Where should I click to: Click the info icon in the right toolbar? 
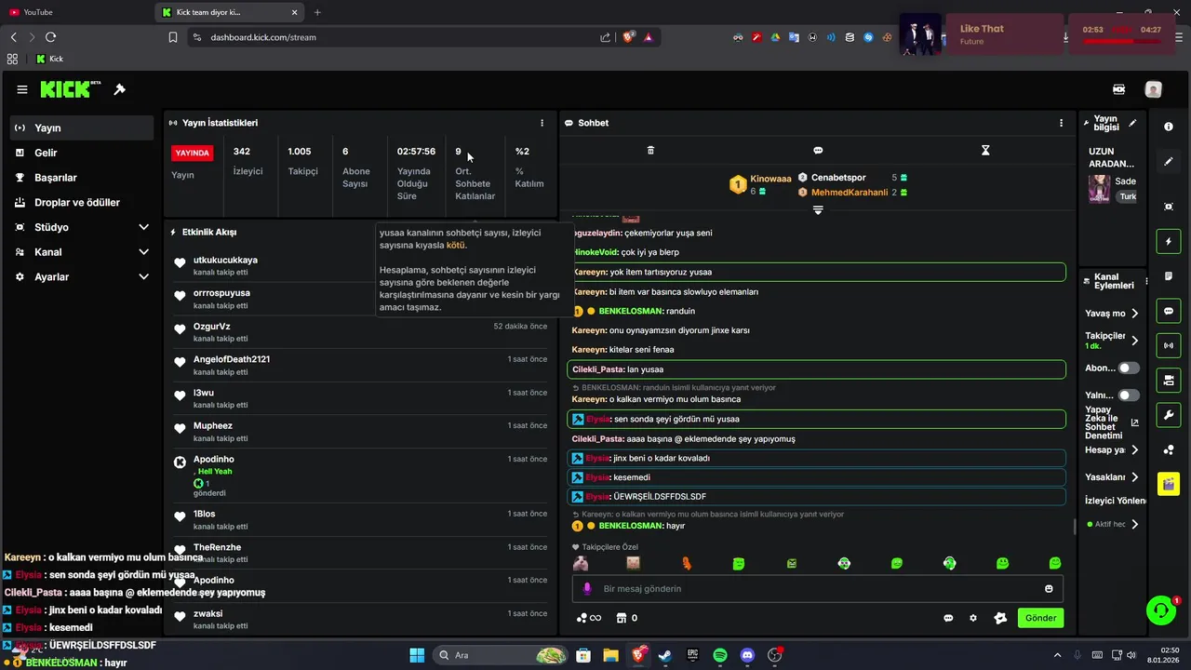coord(1169,126)
